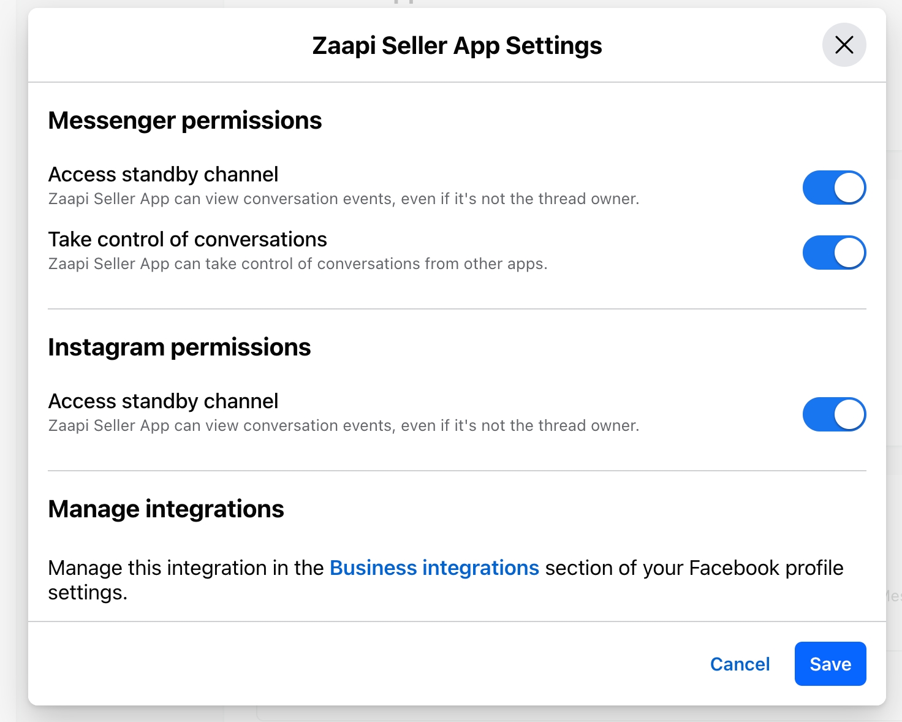Image resolution: width=902 pixels, height=722 pixels.
Task: Click Instagram's Access standby channel label
Action: point(163,401)
